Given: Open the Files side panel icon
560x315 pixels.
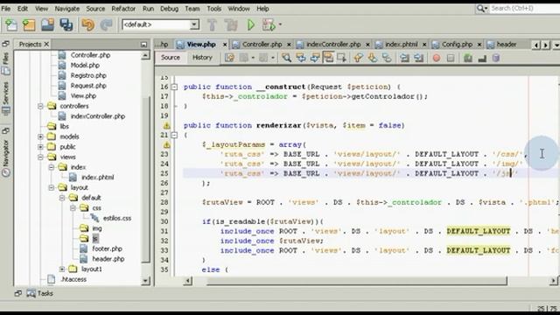Looking at the screenshot, I should click(x=6, y=64).
